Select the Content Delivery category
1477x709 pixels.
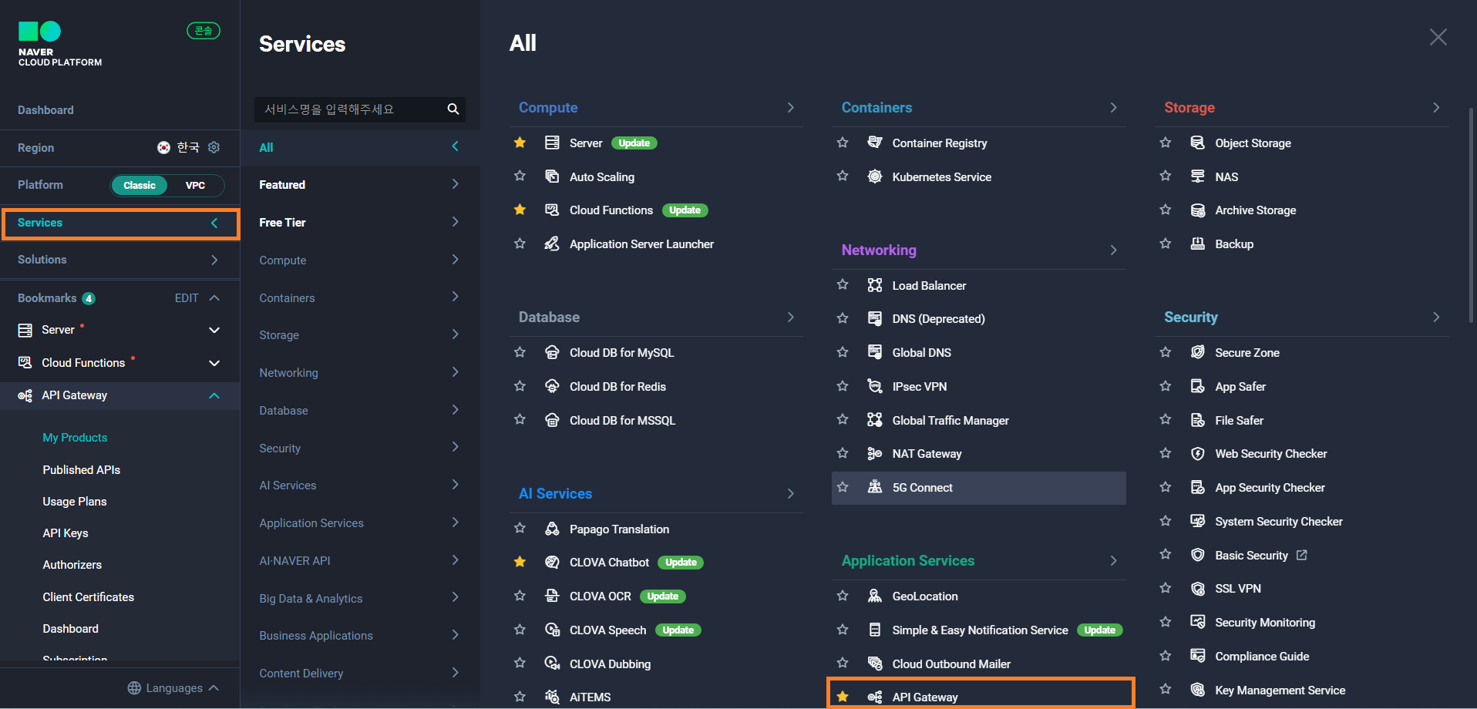[x=360, y=673]
